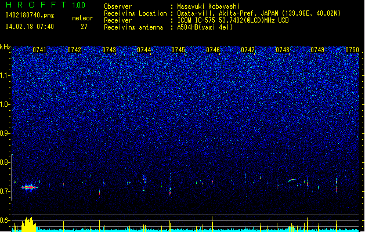The width and height of the screenshot is (365, 232).
Task: Select the A504HB(yagi 4el) antenna text
Action: pyautogui.click(x=205, y=27)
